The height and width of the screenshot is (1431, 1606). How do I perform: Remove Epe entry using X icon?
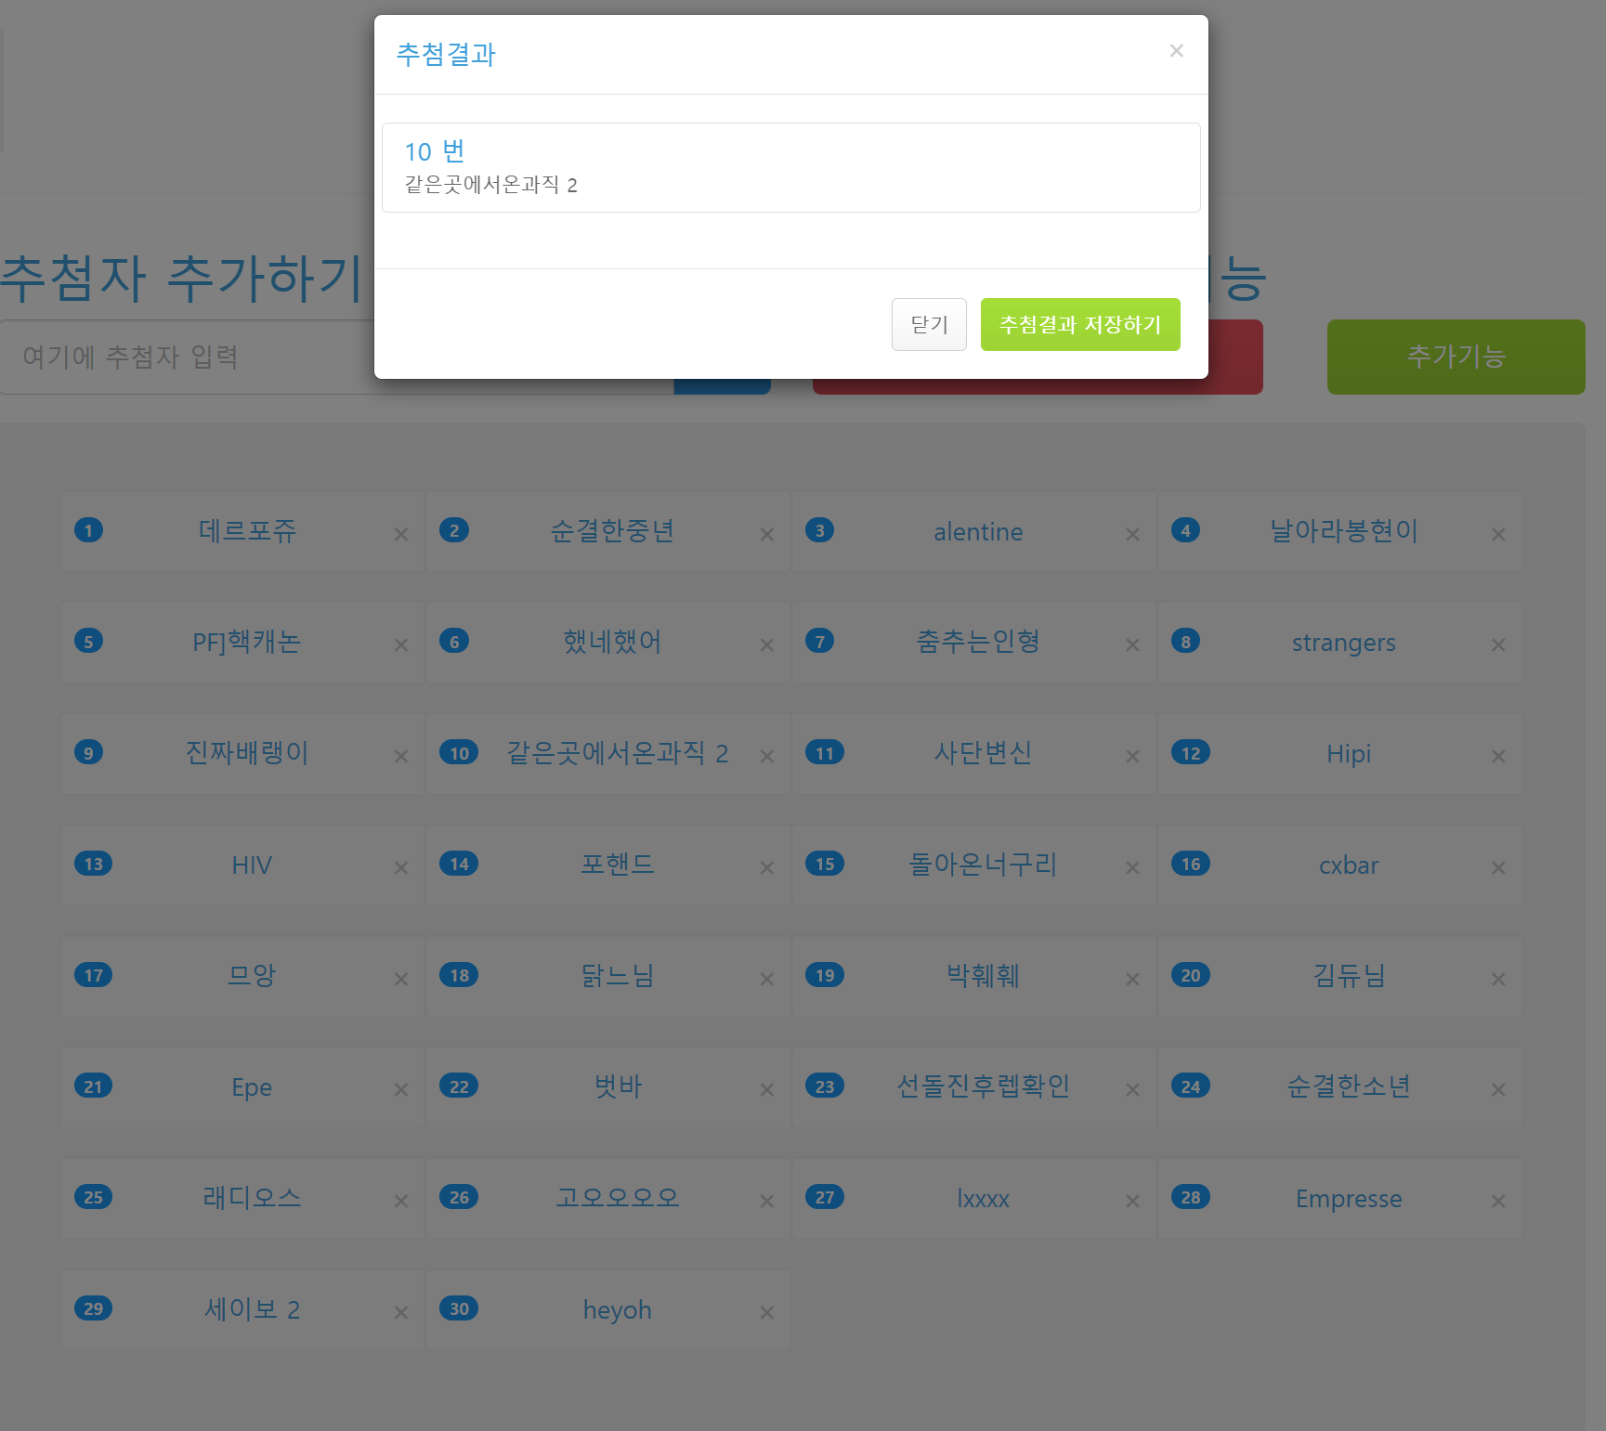401,1090
